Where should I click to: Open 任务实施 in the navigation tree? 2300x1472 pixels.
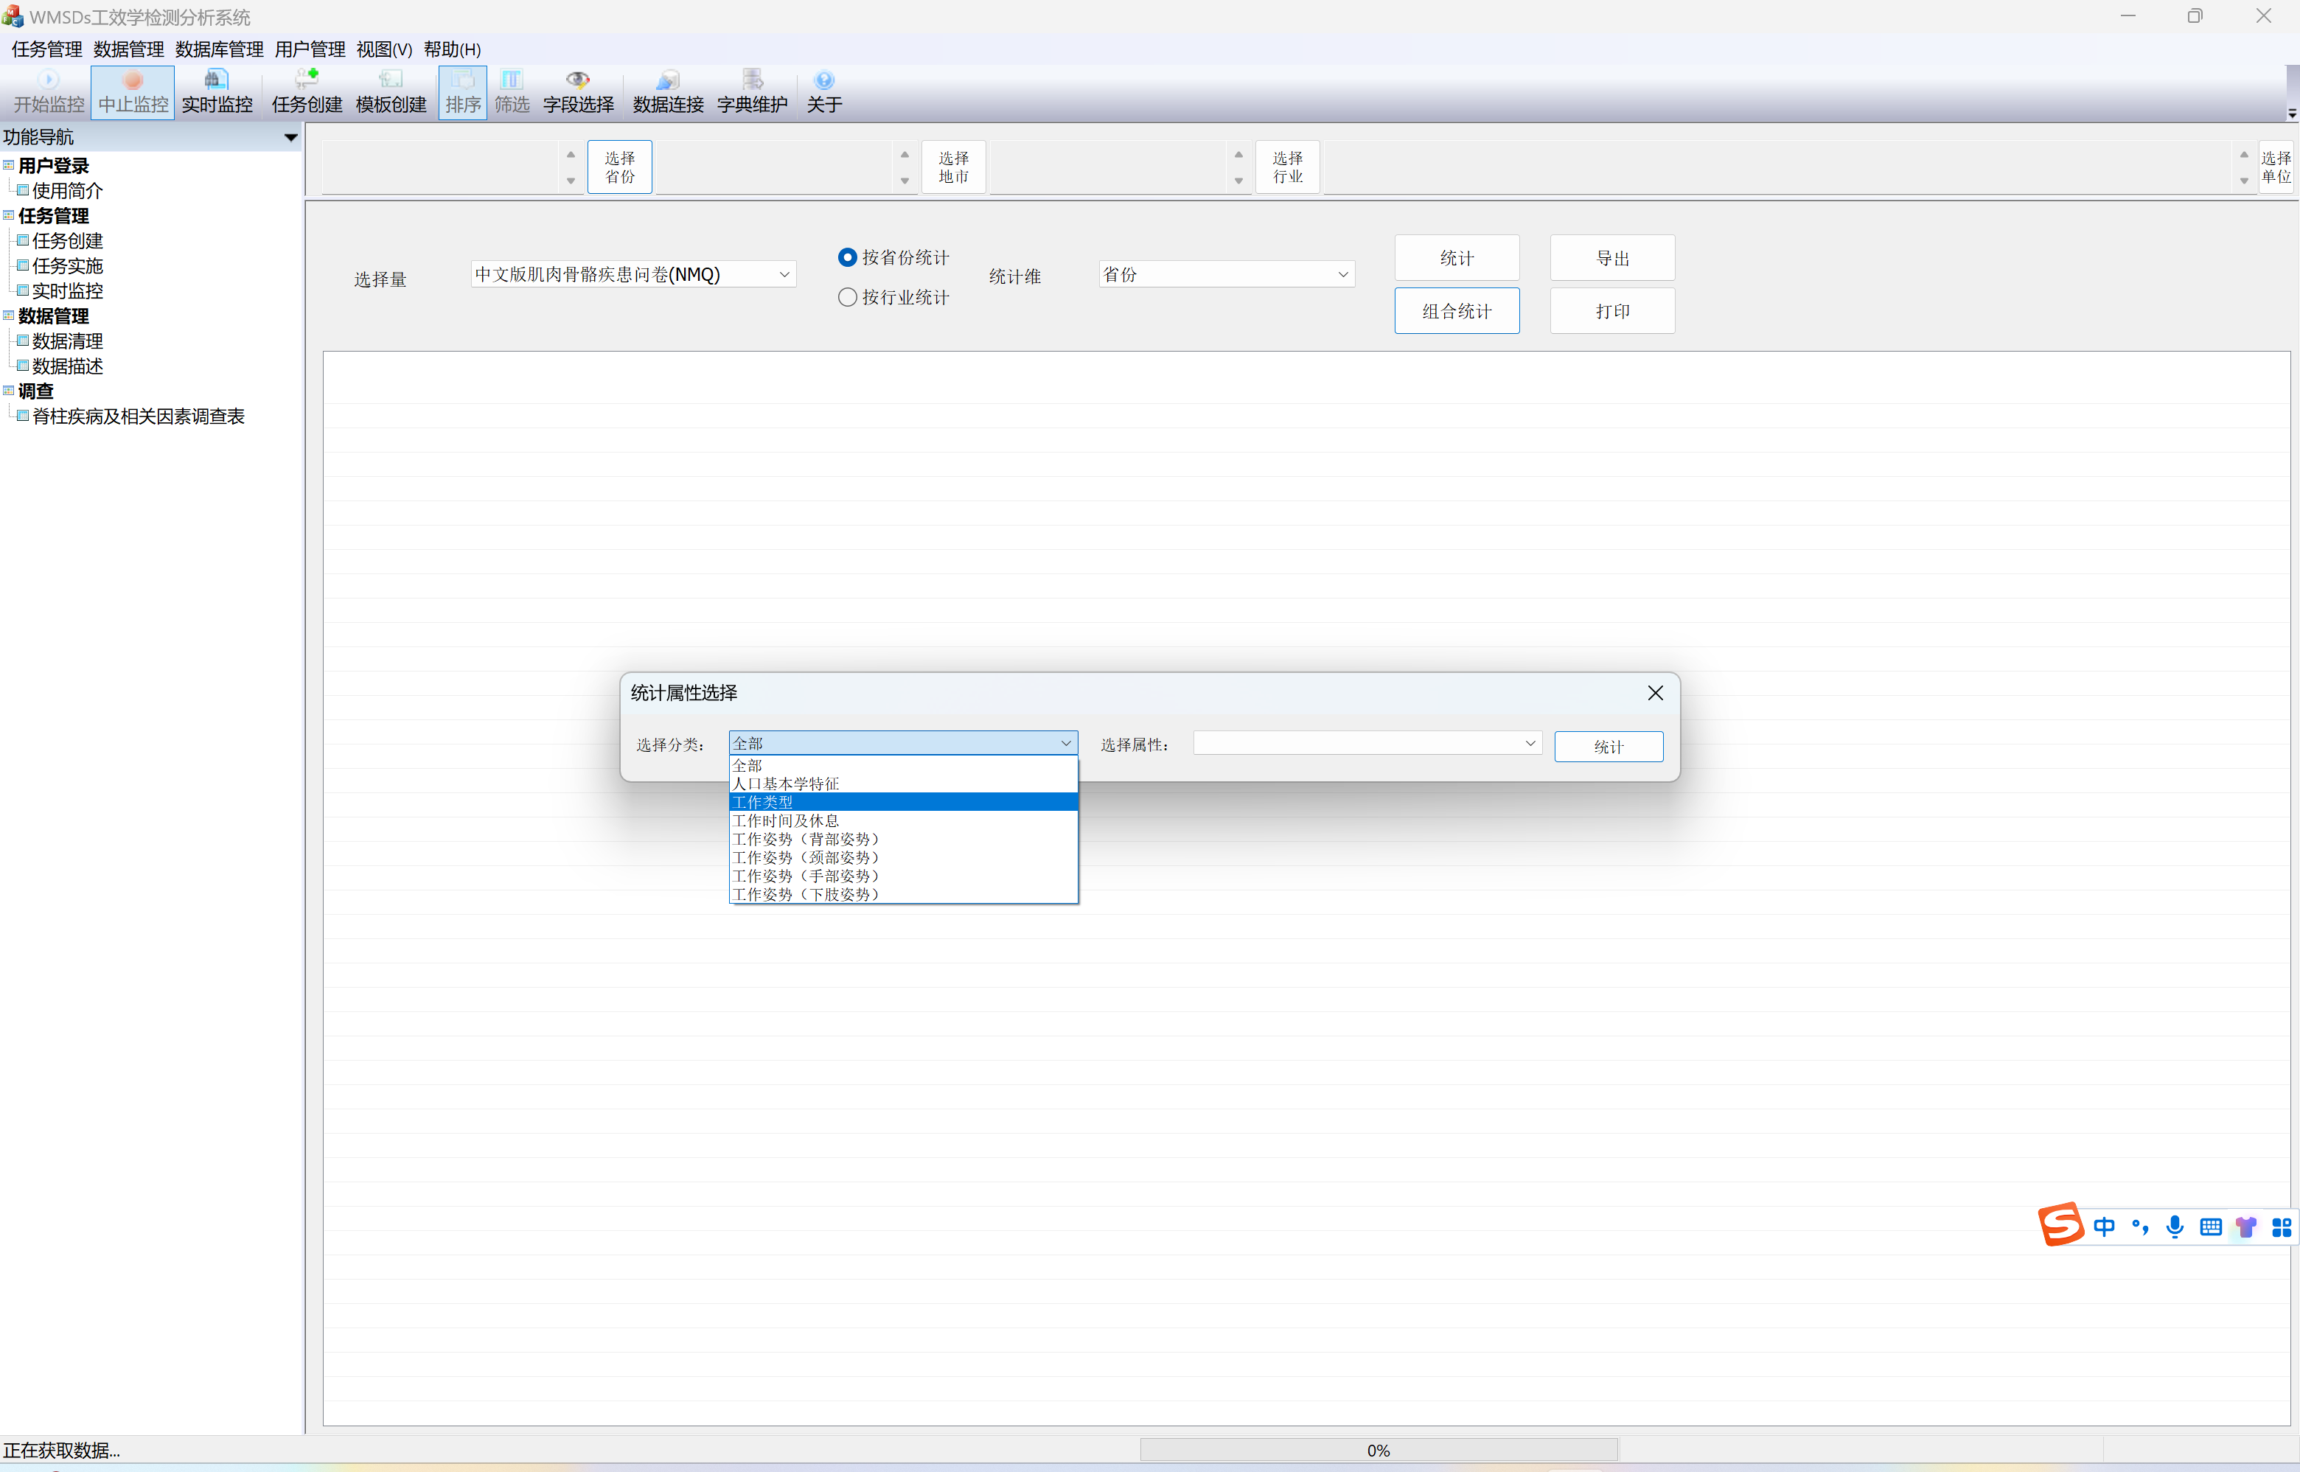click(67, 265)
